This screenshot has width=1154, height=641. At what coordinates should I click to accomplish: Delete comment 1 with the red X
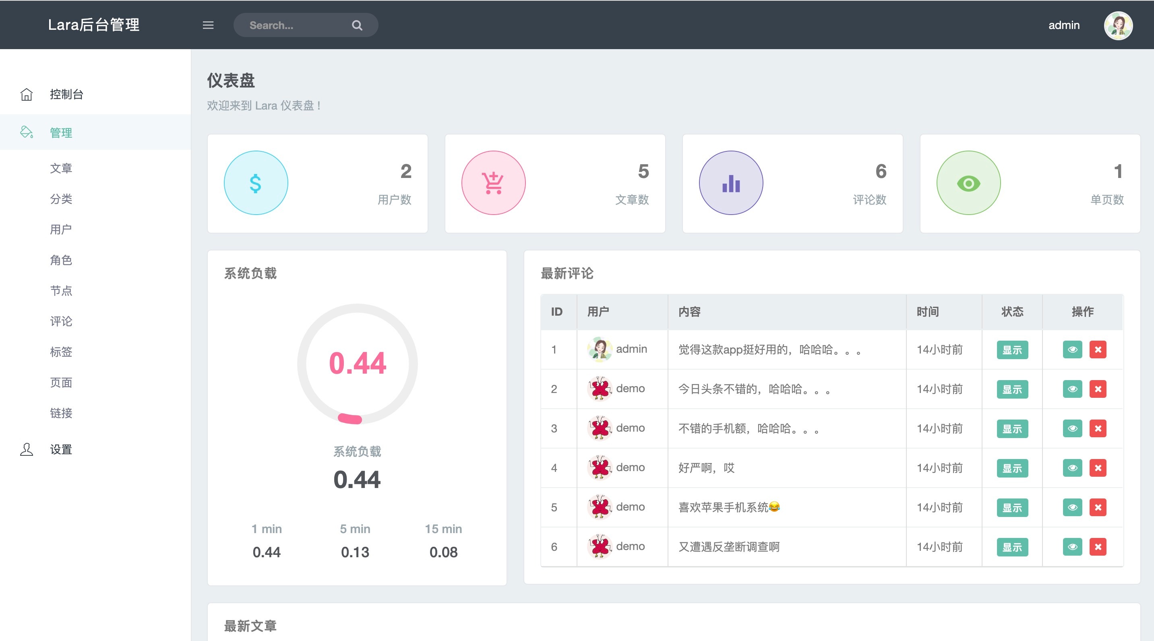click(x=1098, y=349)
